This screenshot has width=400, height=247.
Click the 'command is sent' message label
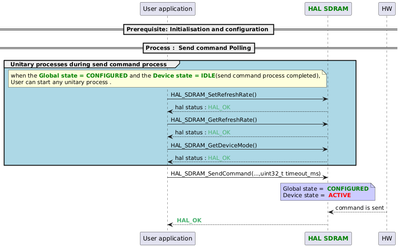click(359, 208)
